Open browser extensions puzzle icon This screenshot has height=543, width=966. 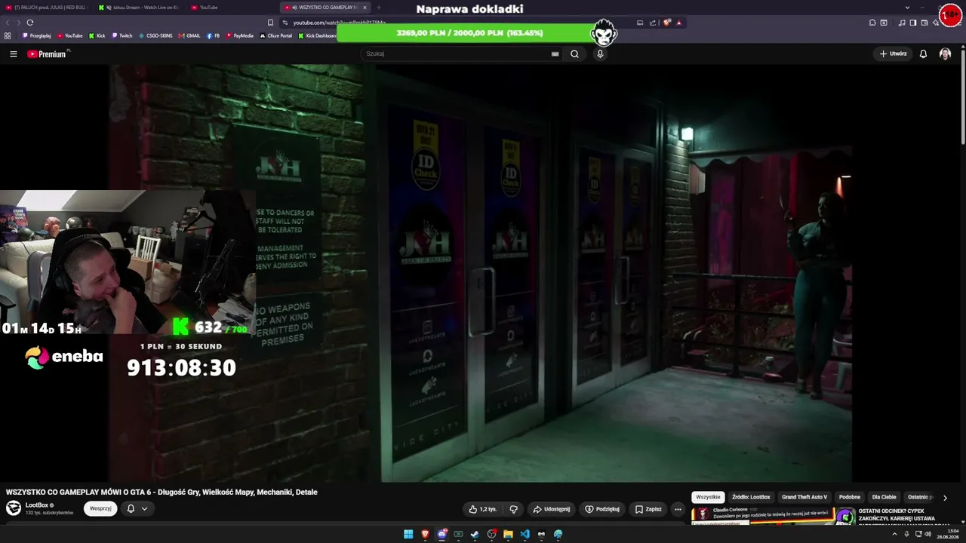click(x=872, y=23)
